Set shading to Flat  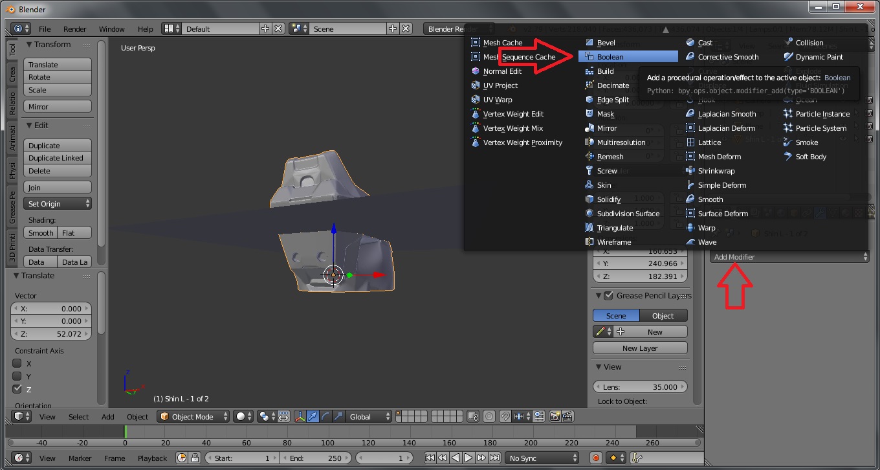(74, 233)
